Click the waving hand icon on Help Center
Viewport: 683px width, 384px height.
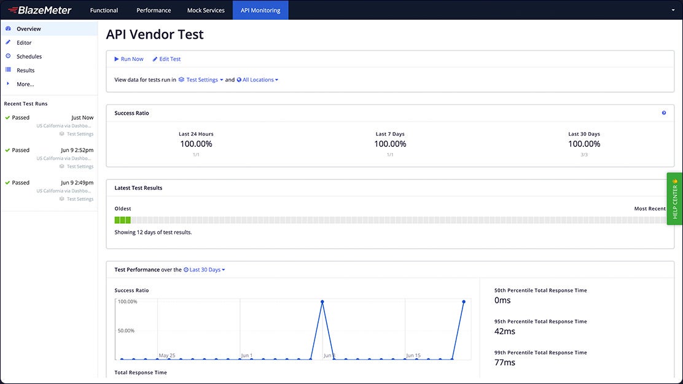[675, 181]
